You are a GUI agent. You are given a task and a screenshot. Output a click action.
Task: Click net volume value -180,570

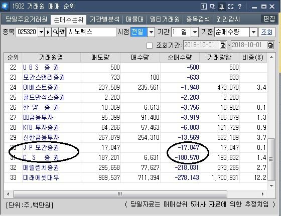[187, 158]
